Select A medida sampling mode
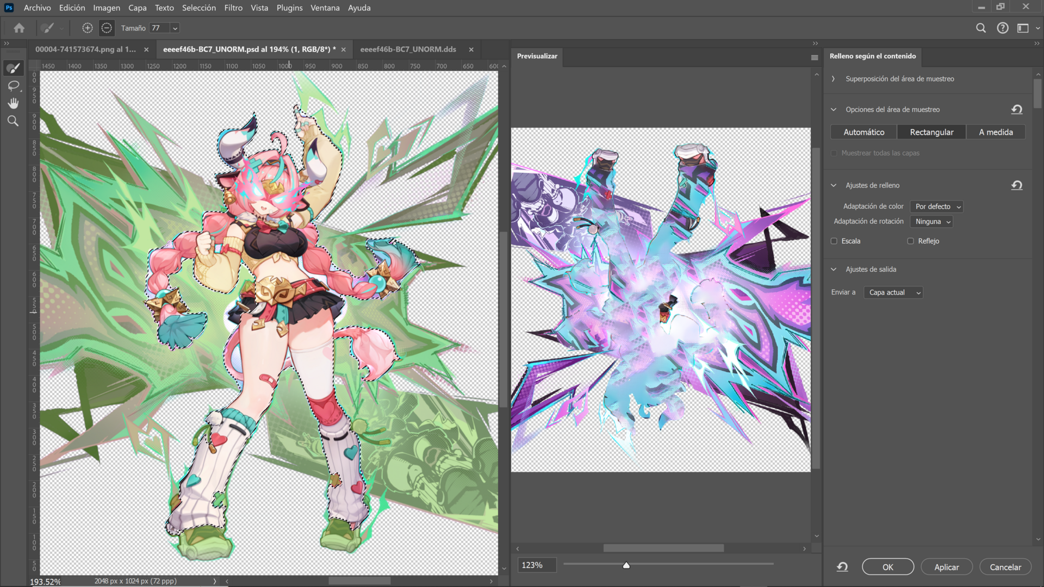Screen dimensions: 1044x587 click(x=996, y=132)
